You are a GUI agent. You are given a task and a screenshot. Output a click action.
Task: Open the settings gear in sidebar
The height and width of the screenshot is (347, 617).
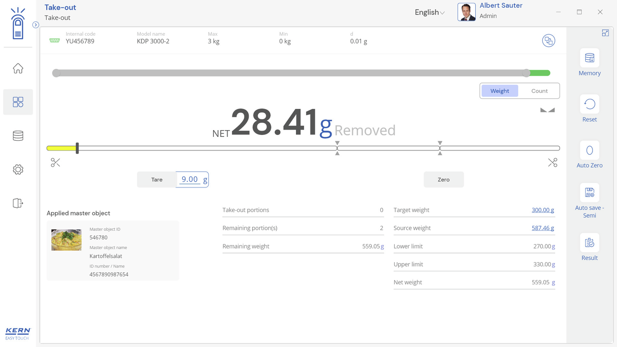point(18,170)
